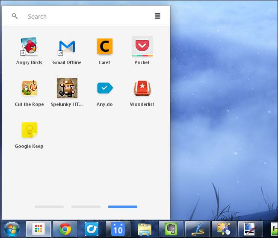Start Cut the Rope game
The image size is (278, 238).
(x=29, y=88)
